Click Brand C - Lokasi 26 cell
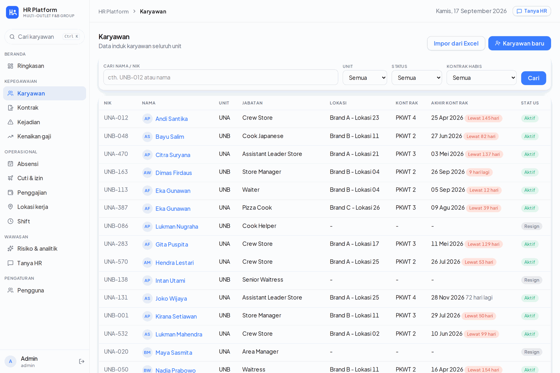Viewport: 560px width, 373px height. (355, 208)
